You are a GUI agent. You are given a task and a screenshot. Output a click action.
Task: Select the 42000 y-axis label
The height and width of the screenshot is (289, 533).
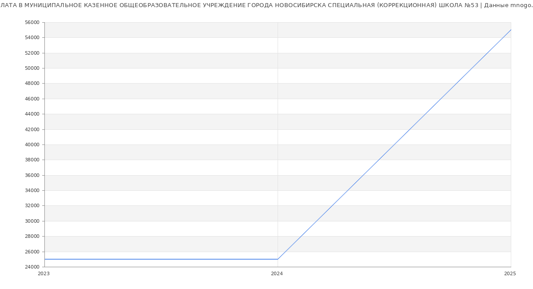33,129
